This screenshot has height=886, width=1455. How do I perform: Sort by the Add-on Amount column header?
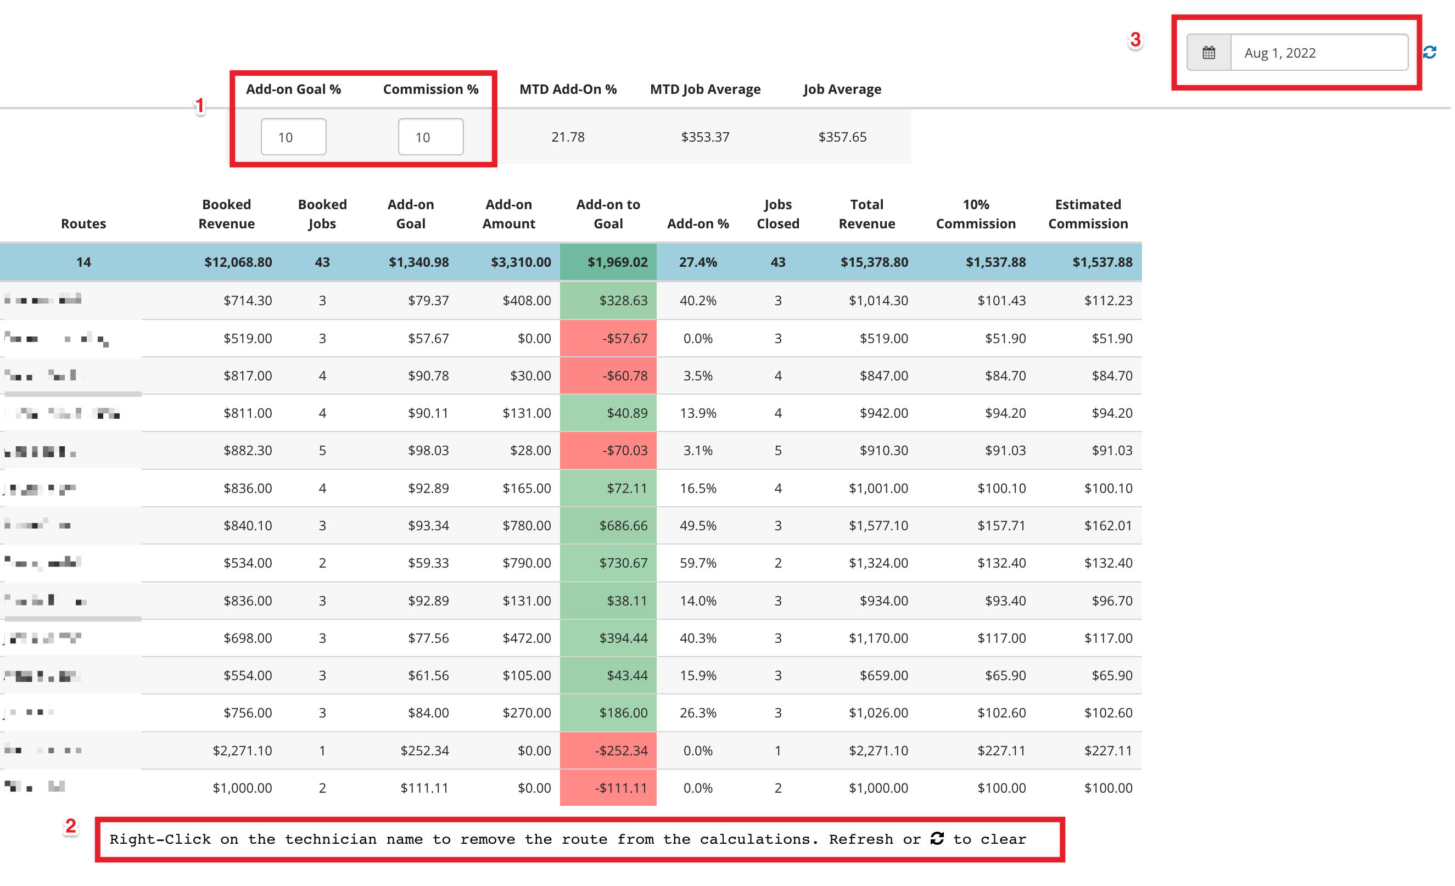[508, 214]
